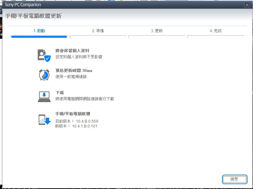This screenshot has height=189, width=253.
Task: Close the Sony PC Companion window
Action: (247, 5)
